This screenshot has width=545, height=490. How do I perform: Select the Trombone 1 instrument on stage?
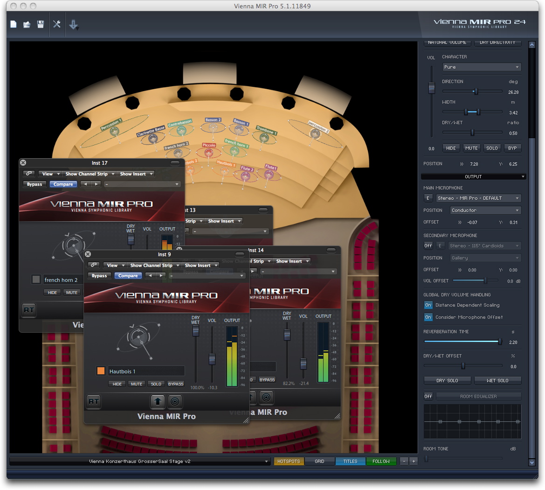tap(264, 138)
